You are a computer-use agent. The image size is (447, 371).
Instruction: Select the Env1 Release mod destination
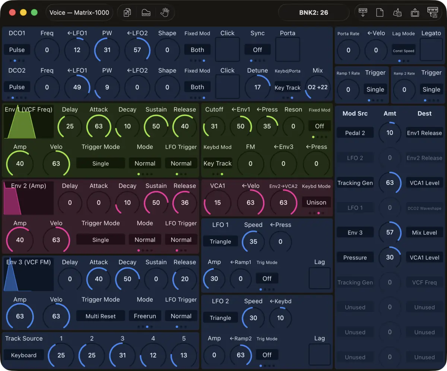click(x=424, y=133)
